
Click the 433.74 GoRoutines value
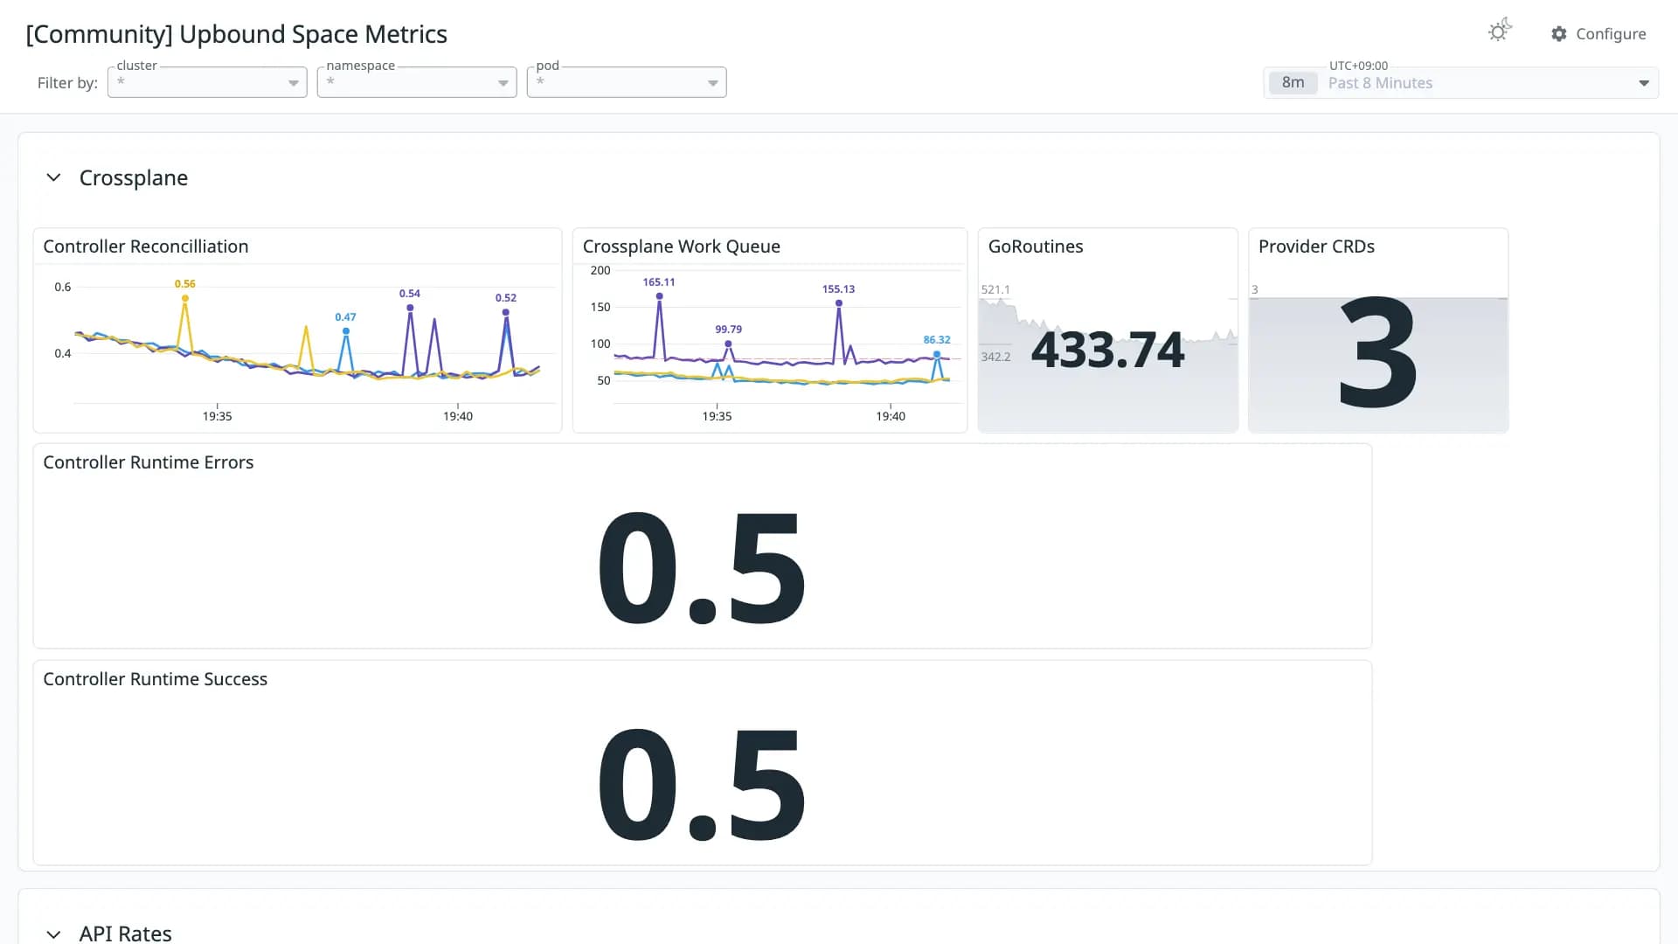pos(1107,350)
